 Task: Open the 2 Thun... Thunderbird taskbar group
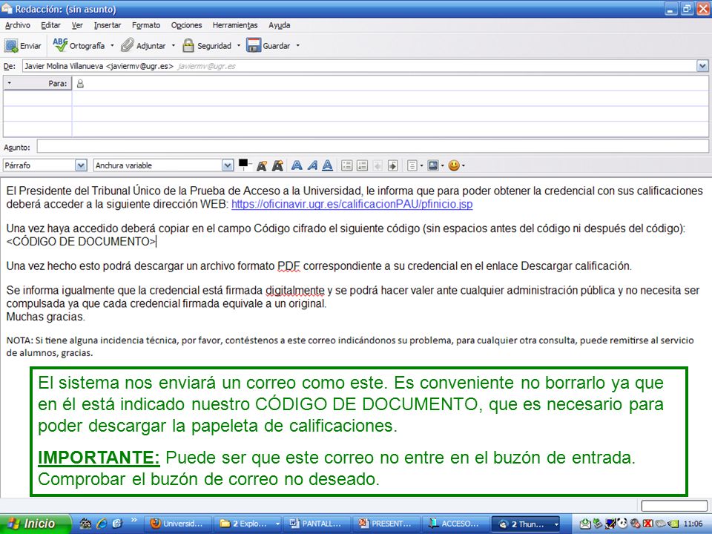pyautogui.click(x=527, y=524)
